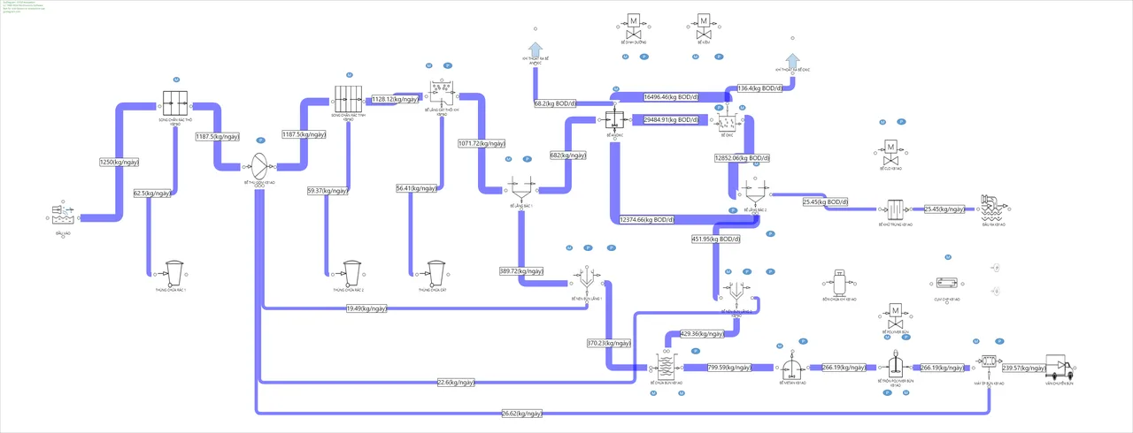Select the BỂ POLYMER BÙN motor valve

click(894, 317)
